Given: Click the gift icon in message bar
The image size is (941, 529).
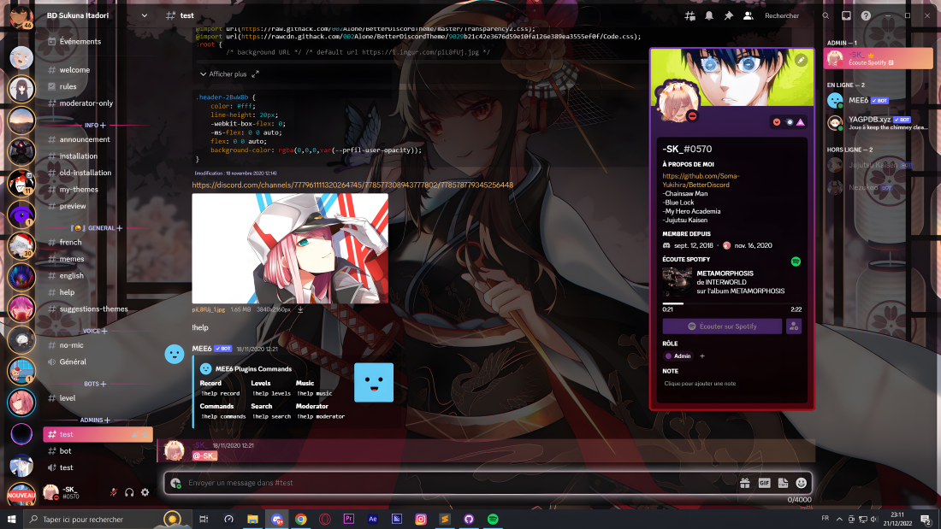Looking at the screenshot, I should (744, 483).
